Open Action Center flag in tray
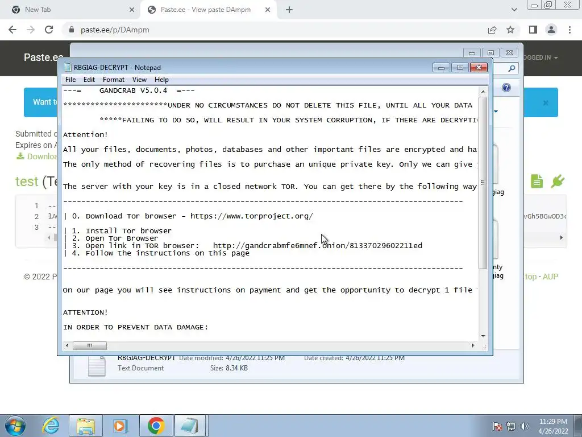Screen dimensions: 582x437 [497, 427]
